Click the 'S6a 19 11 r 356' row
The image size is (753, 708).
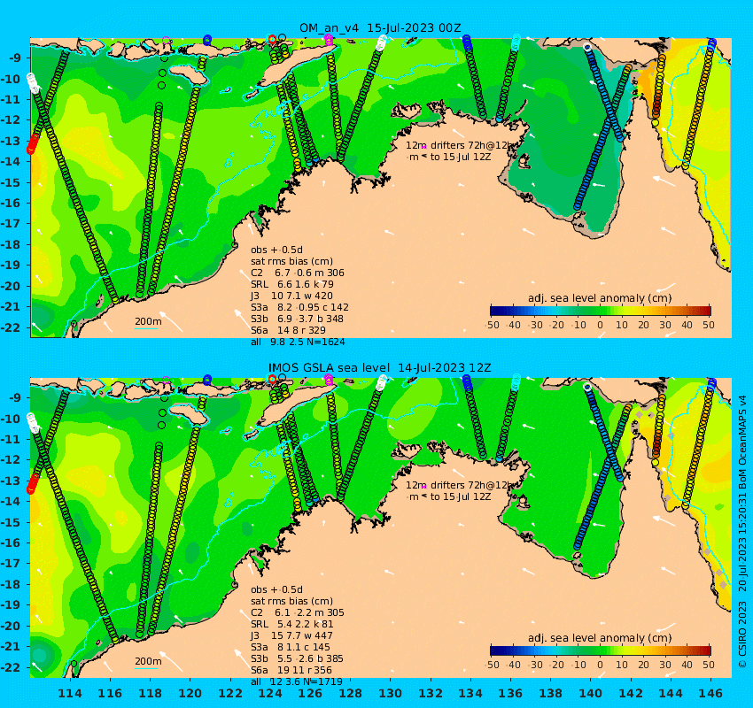pyautogui.click(x=291, y=670)
